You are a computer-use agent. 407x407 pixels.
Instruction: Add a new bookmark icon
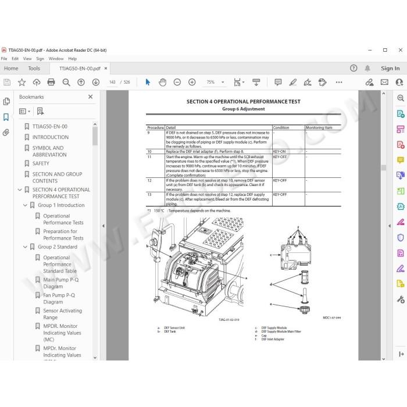point(40,112)
